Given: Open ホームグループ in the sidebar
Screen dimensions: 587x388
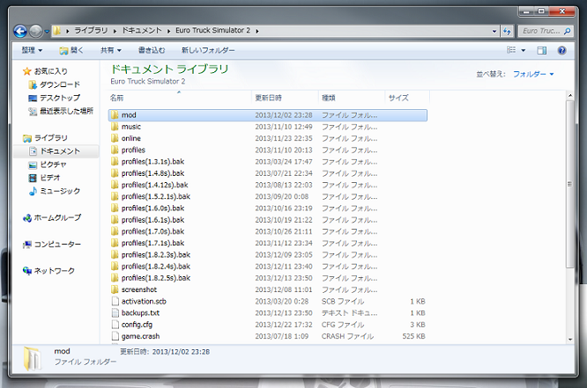Looking at the screenshot, I should (x=52, y=217).
